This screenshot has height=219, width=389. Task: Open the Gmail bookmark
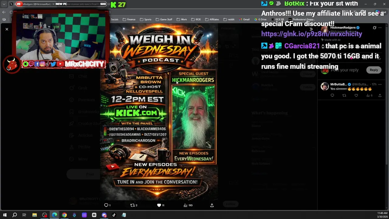coord(244,19)
